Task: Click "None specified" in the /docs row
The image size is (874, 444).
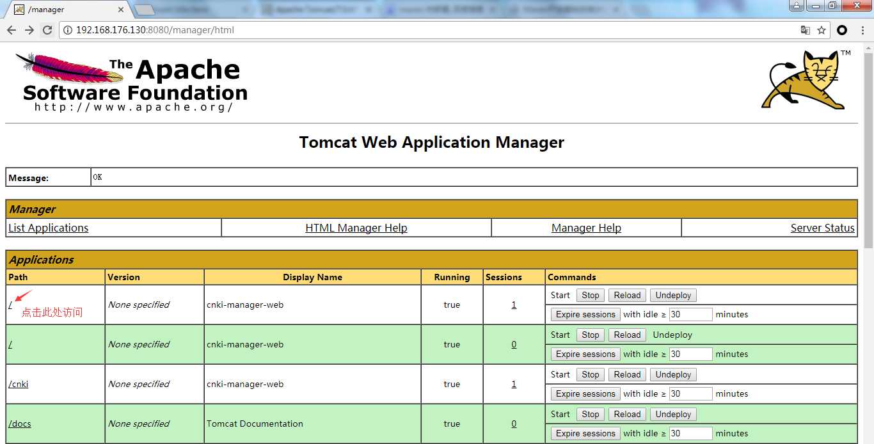Action: click(x=139, y=424)
